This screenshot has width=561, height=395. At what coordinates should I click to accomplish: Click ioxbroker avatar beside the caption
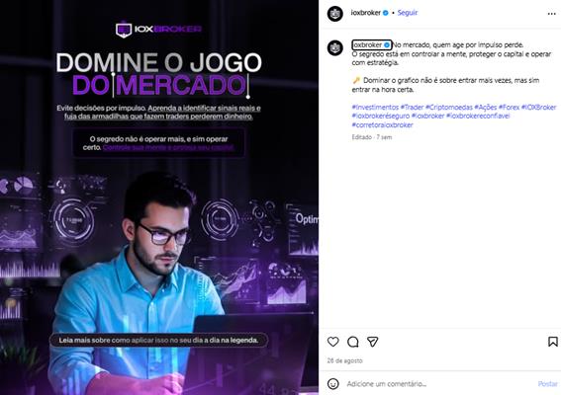point(335,47)
